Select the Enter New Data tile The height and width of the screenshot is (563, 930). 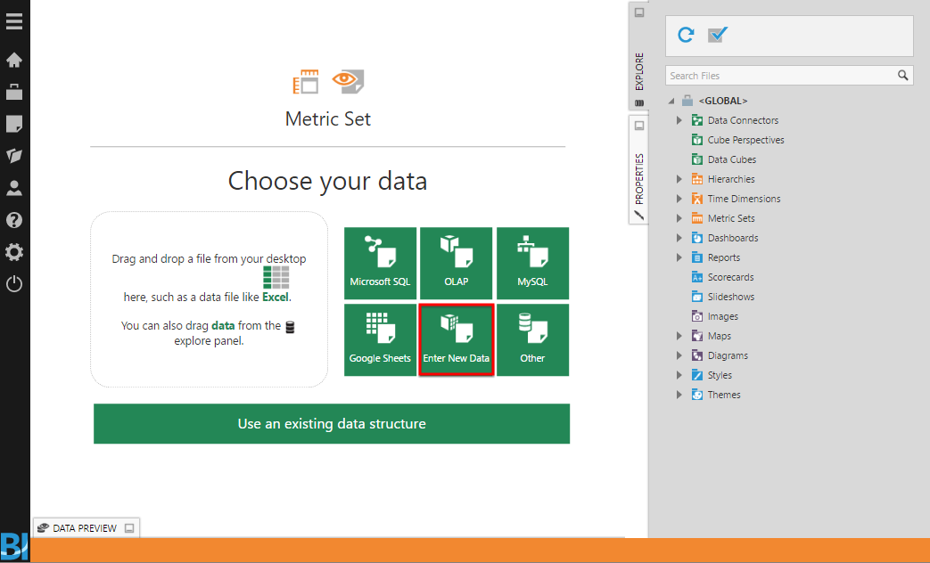click(456, 339)
